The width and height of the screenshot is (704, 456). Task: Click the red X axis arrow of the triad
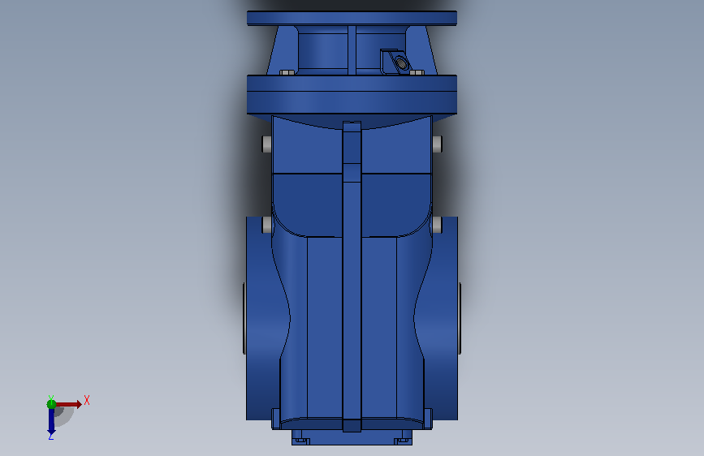pyautogui.click(x=70, y=404)
